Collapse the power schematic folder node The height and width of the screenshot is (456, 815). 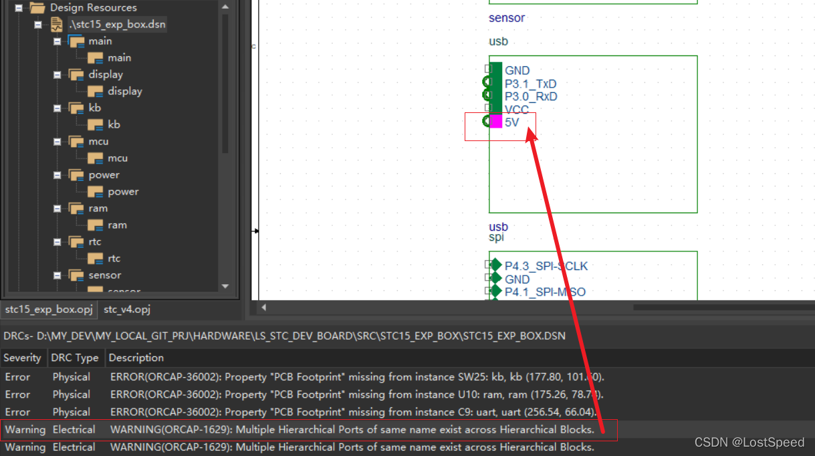point(57,175)
